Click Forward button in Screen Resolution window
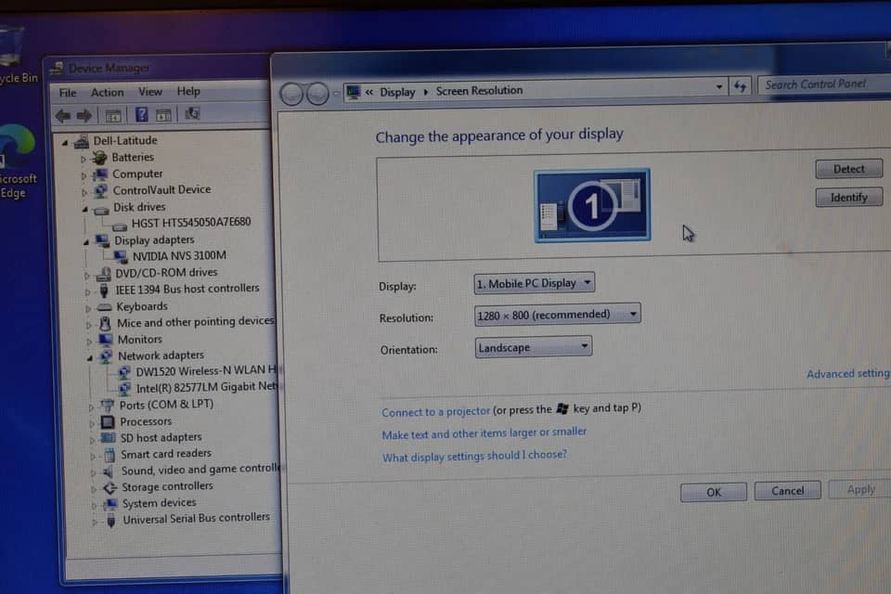This screenshot has width=891, height=594. (x=317, y=93)
